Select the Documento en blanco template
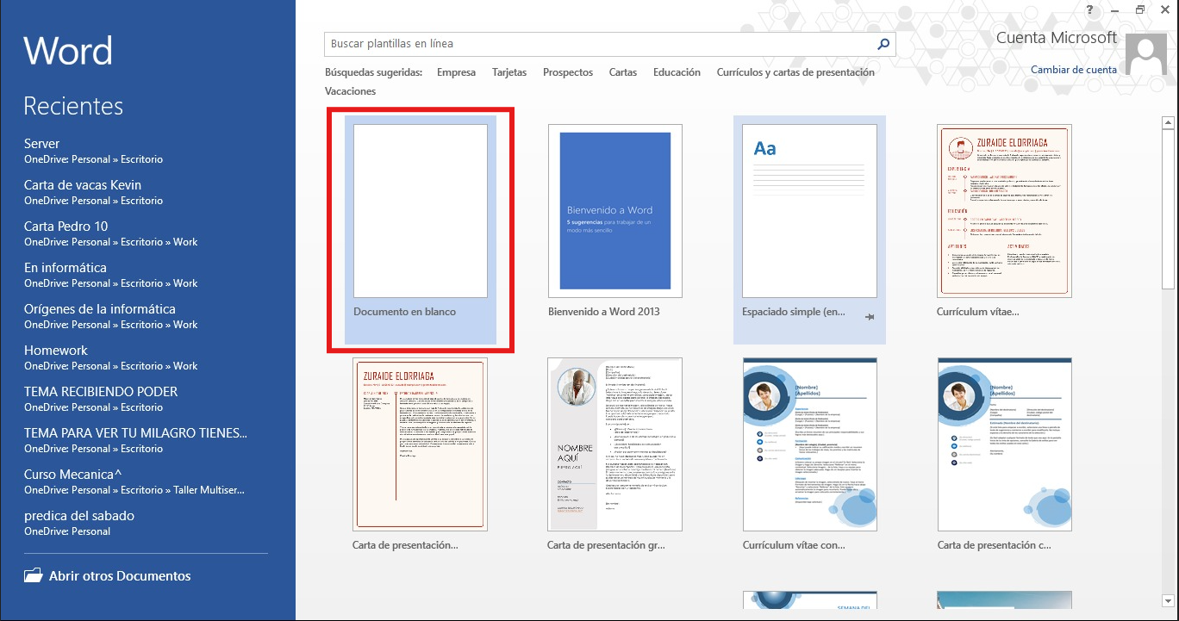The image size is (1179, 621). [x=421, y=212]
